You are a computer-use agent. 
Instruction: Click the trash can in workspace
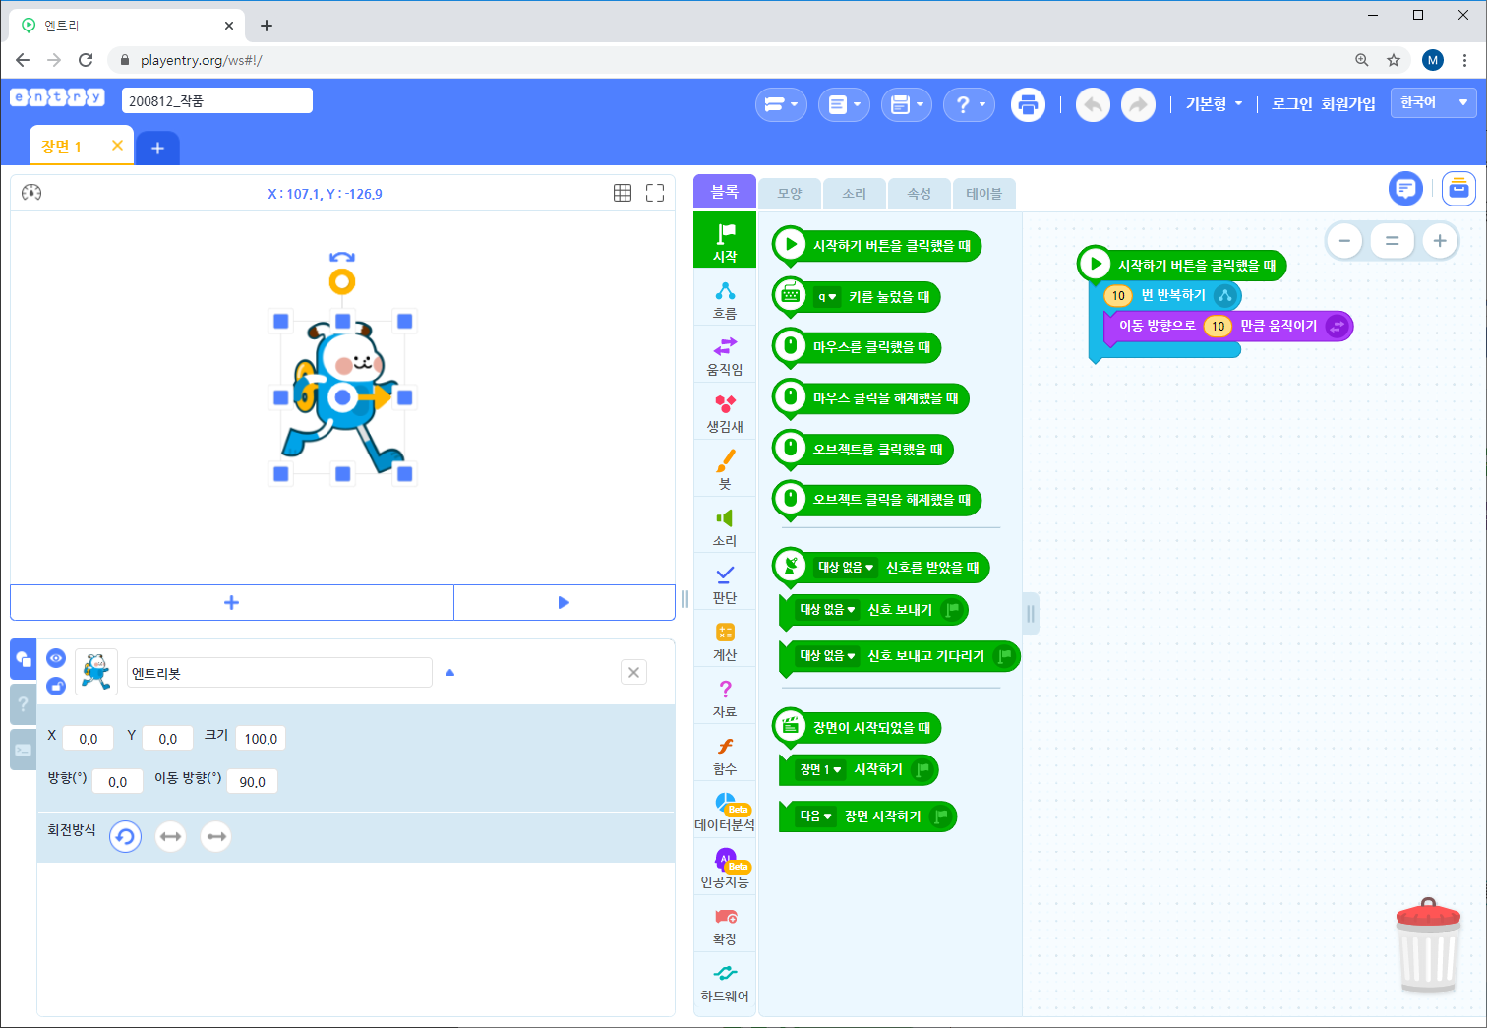click(1428, 946)
